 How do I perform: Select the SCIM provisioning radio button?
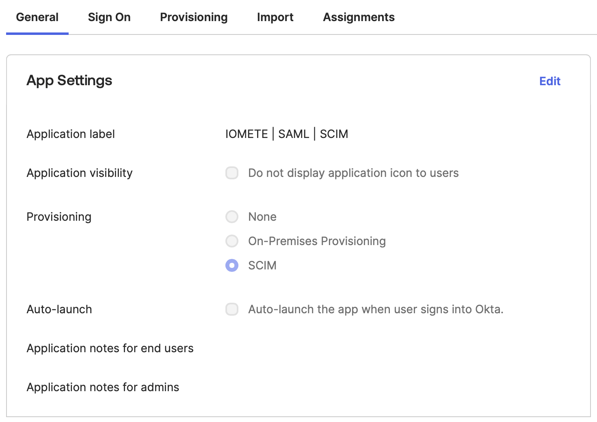click(x=232, y=265)
